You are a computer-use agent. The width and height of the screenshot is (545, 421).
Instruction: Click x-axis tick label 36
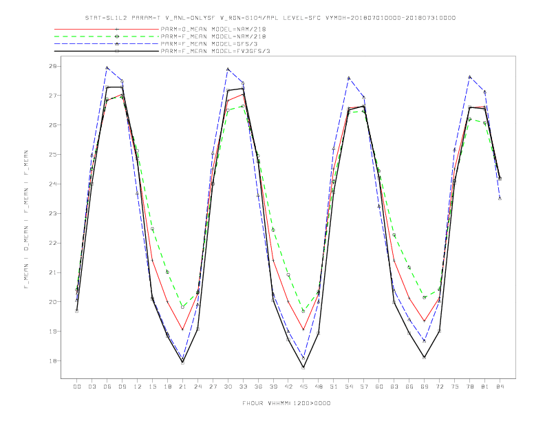258,387
